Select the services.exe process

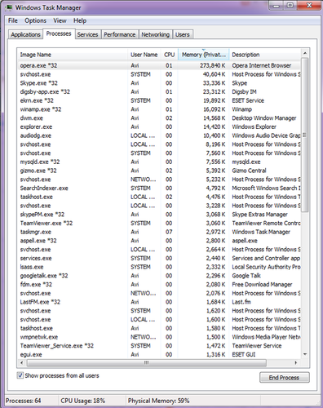[x=159, y=258]
